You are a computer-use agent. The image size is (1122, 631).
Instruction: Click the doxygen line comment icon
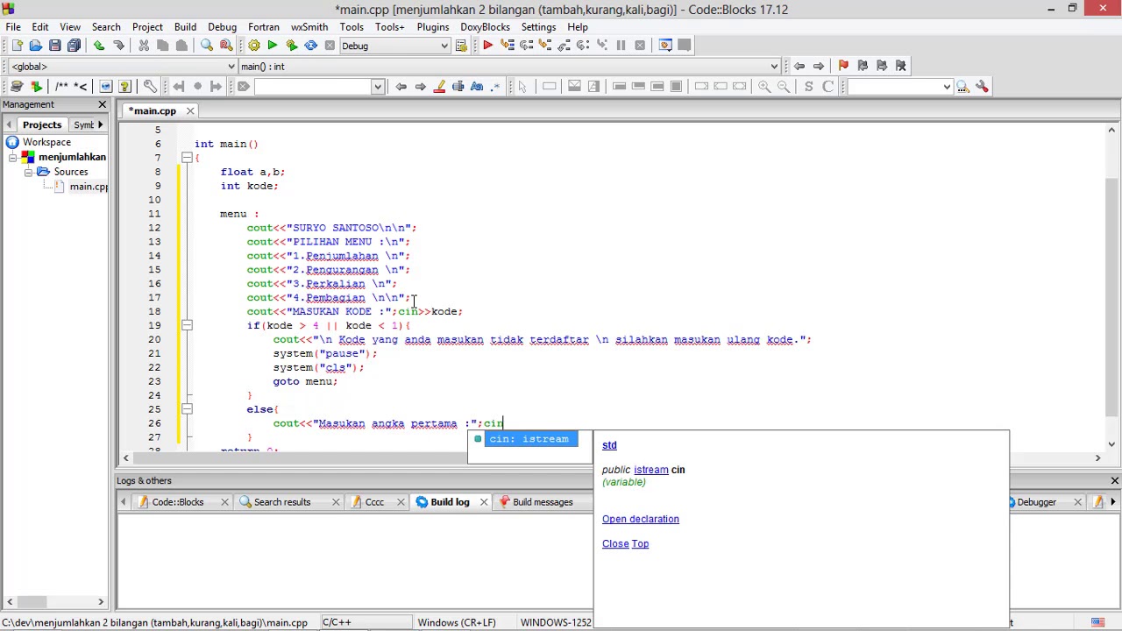81,86
